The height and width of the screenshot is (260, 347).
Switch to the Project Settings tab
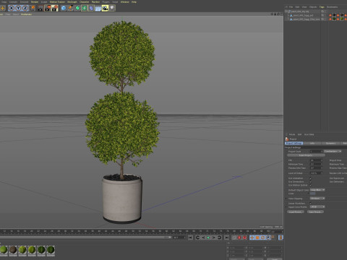click(x=294, y=143)
